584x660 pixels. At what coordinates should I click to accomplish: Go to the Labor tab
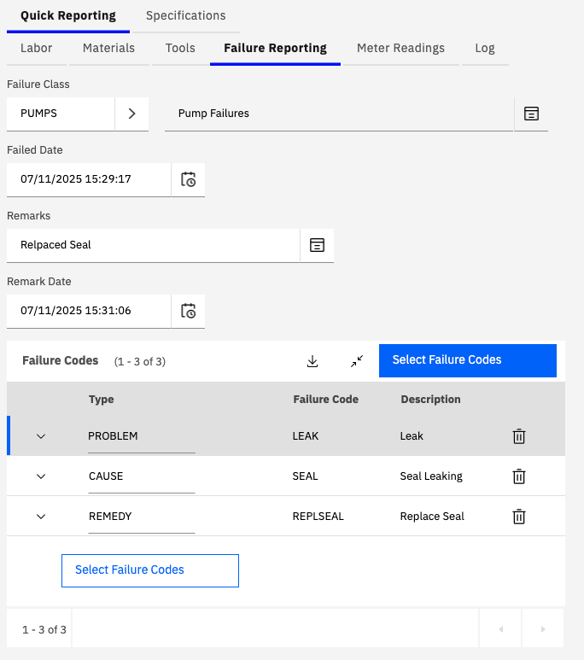click(37, 48)
